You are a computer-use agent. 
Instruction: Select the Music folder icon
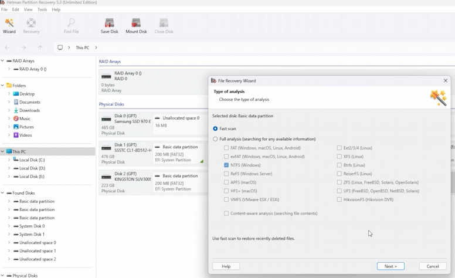(16, 118)
